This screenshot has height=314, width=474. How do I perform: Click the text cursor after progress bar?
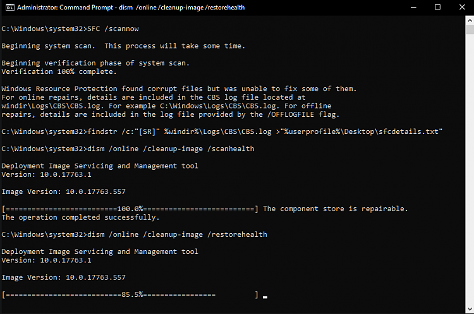click(x=265, y=298)
